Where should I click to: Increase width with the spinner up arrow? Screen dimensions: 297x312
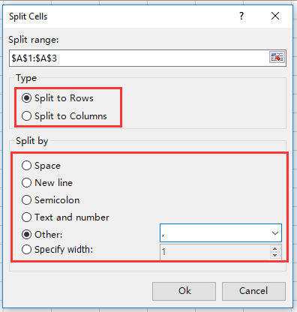tap(275, 248)
